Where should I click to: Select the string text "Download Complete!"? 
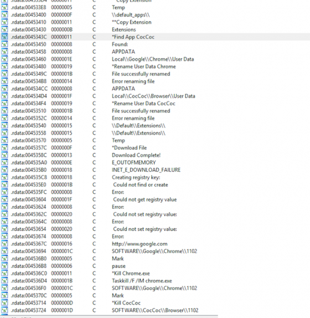[136, 155]
